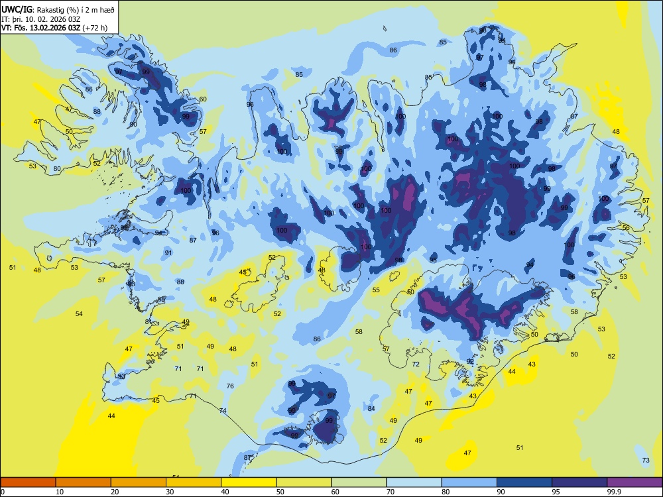
Task: Click the yellow-green 50–60 legend swatch
Action: click(304, 482)
